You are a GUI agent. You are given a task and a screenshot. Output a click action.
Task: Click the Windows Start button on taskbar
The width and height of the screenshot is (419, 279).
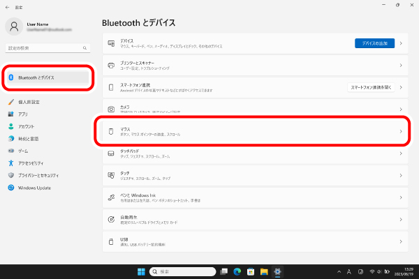(x=142, y=271)
